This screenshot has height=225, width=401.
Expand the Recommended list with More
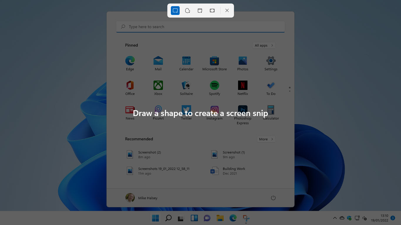coord(266,139)
